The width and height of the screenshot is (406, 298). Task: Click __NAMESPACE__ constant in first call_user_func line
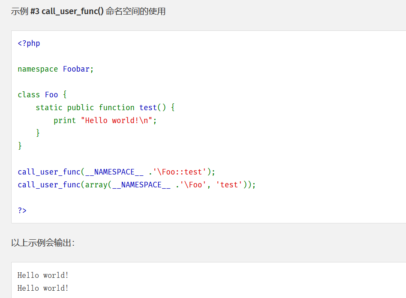(114, 172)
